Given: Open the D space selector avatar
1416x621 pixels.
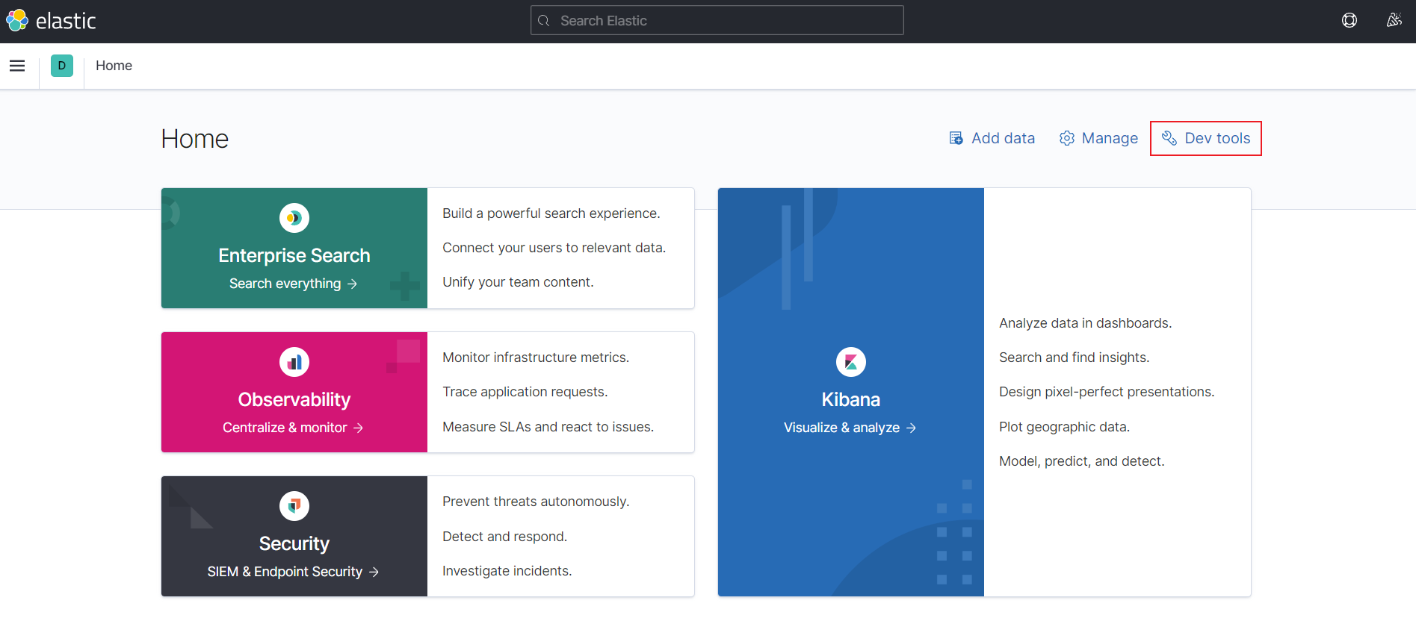Looking at the screenshot, I should click(62, 66).
